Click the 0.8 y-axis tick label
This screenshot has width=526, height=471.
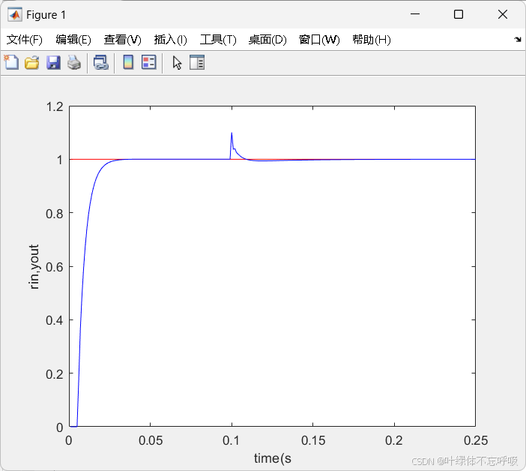click(55, 214)
